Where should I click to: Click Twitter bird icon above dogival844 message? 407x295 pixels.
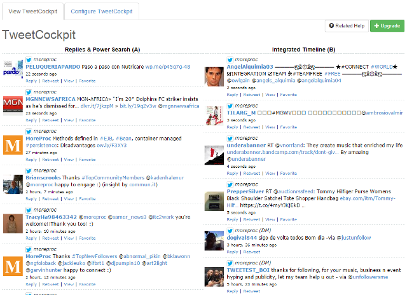[x=232, y=229]
